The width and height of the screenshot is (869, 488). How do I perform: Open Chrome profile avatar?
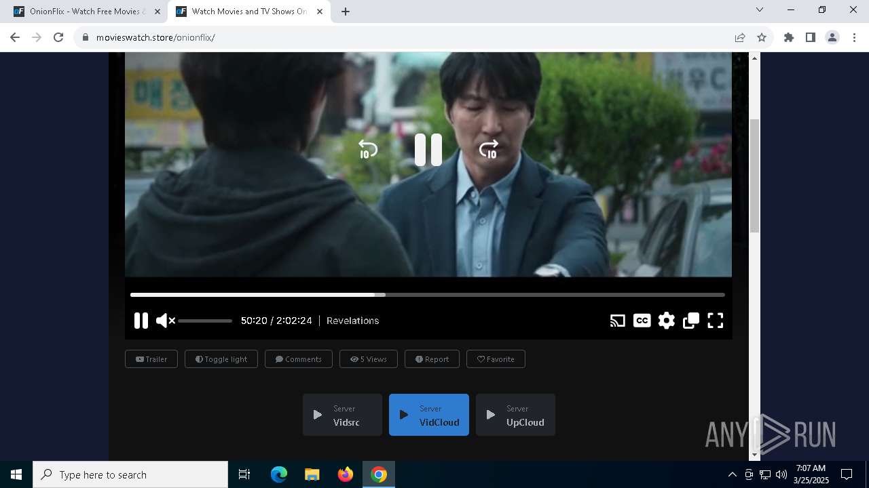(x=832, y=37)
